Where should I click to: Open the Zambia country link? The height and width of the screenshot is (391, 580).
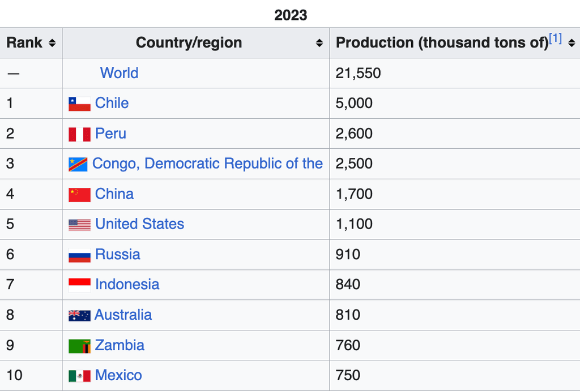pyautogui.click(x=119, y=345)
